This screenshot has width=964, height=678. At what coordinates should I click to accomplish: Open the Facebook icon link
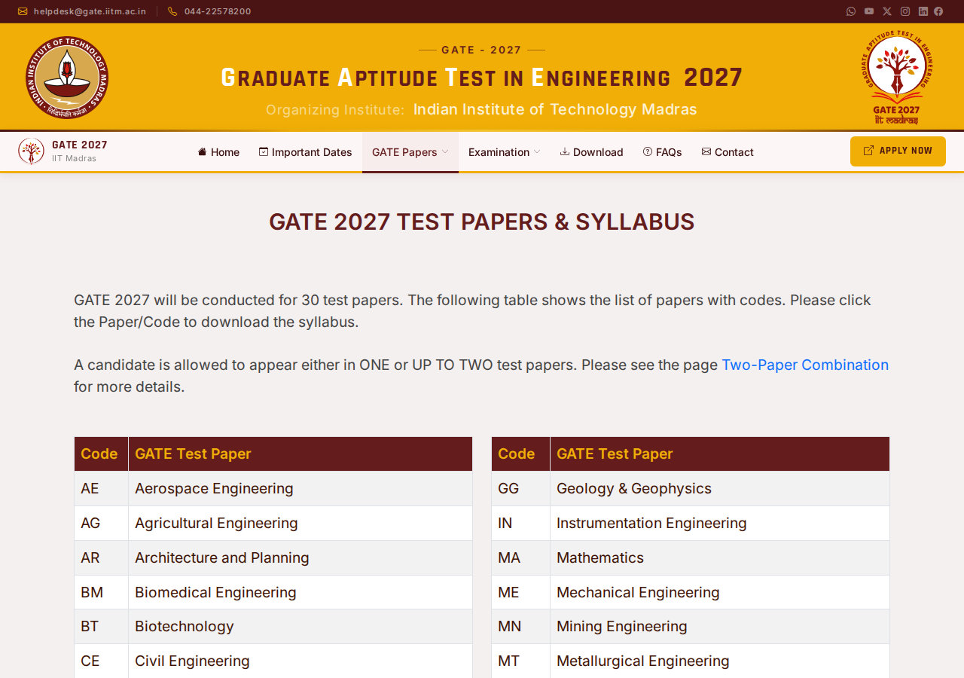(x=938, y=11)
